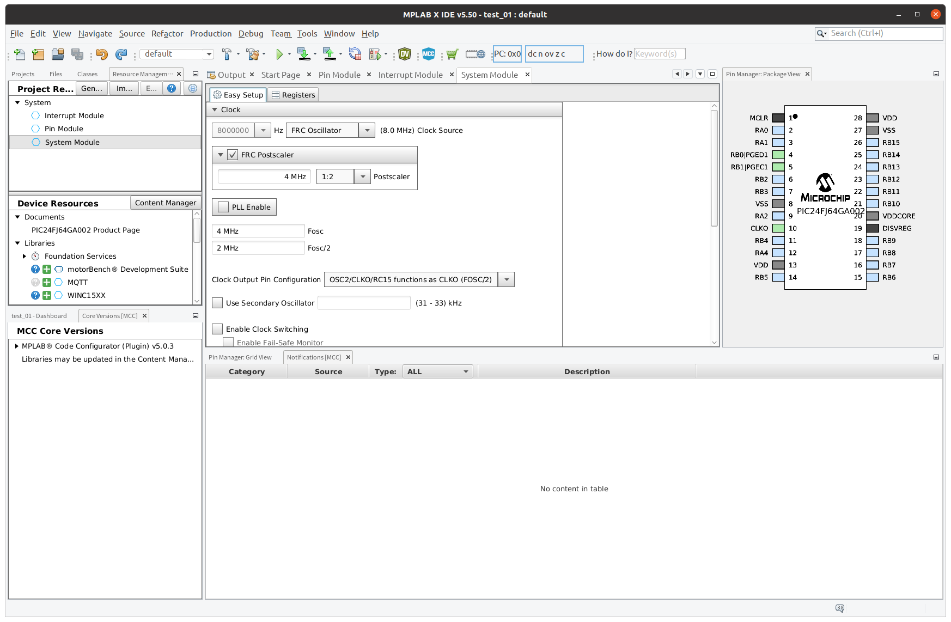This screenshot has height=622, width=951.
Task: Click the Content Manager button
Action: (x=165, y=202)
